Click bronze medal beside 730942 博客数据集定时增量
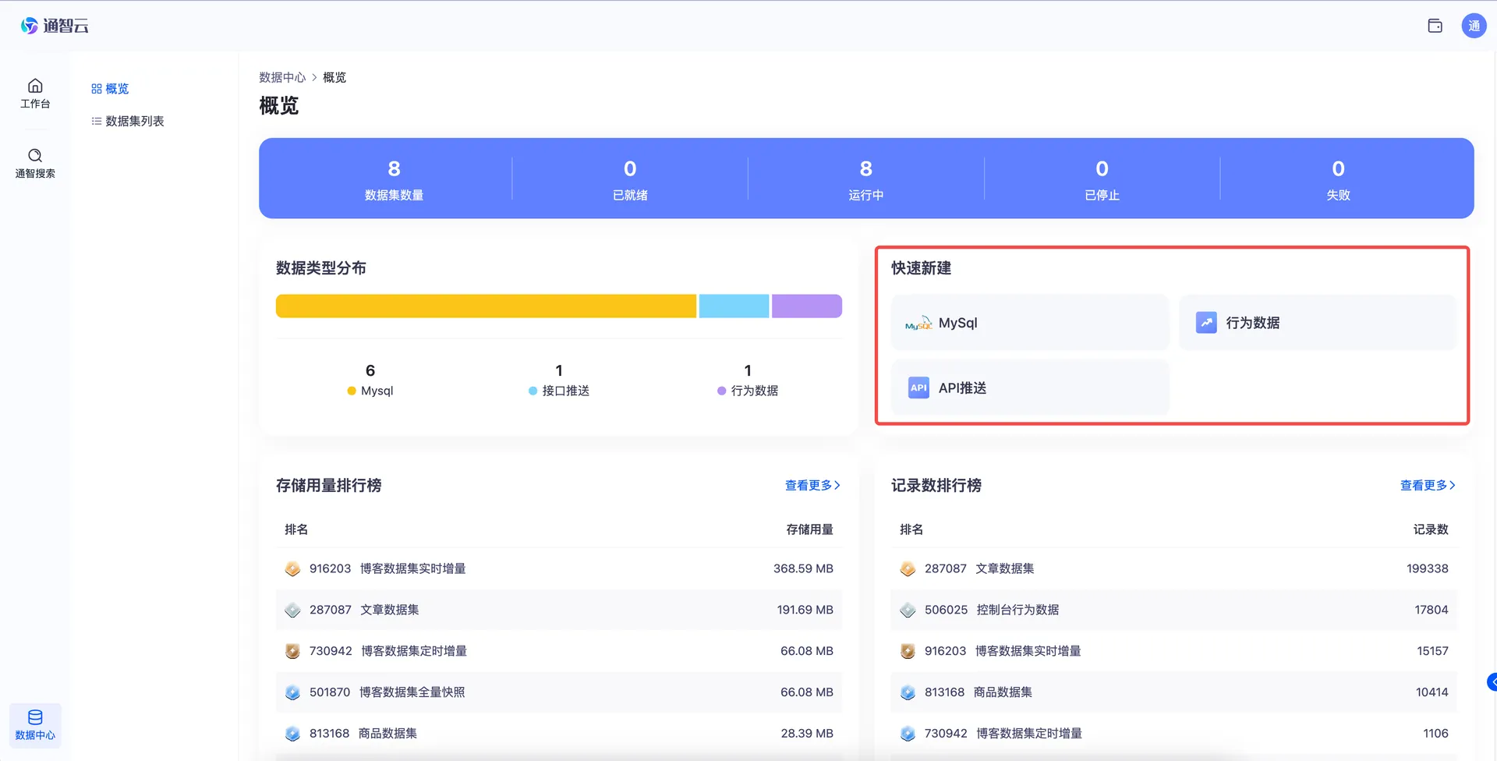The image size is (1497, 761). point(292,651)
